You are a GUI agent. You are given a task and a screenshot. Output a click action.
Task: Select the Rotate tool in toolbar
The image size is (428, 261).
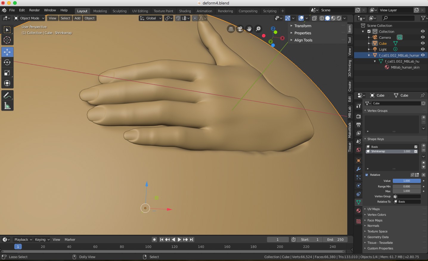tap(7, 62)
